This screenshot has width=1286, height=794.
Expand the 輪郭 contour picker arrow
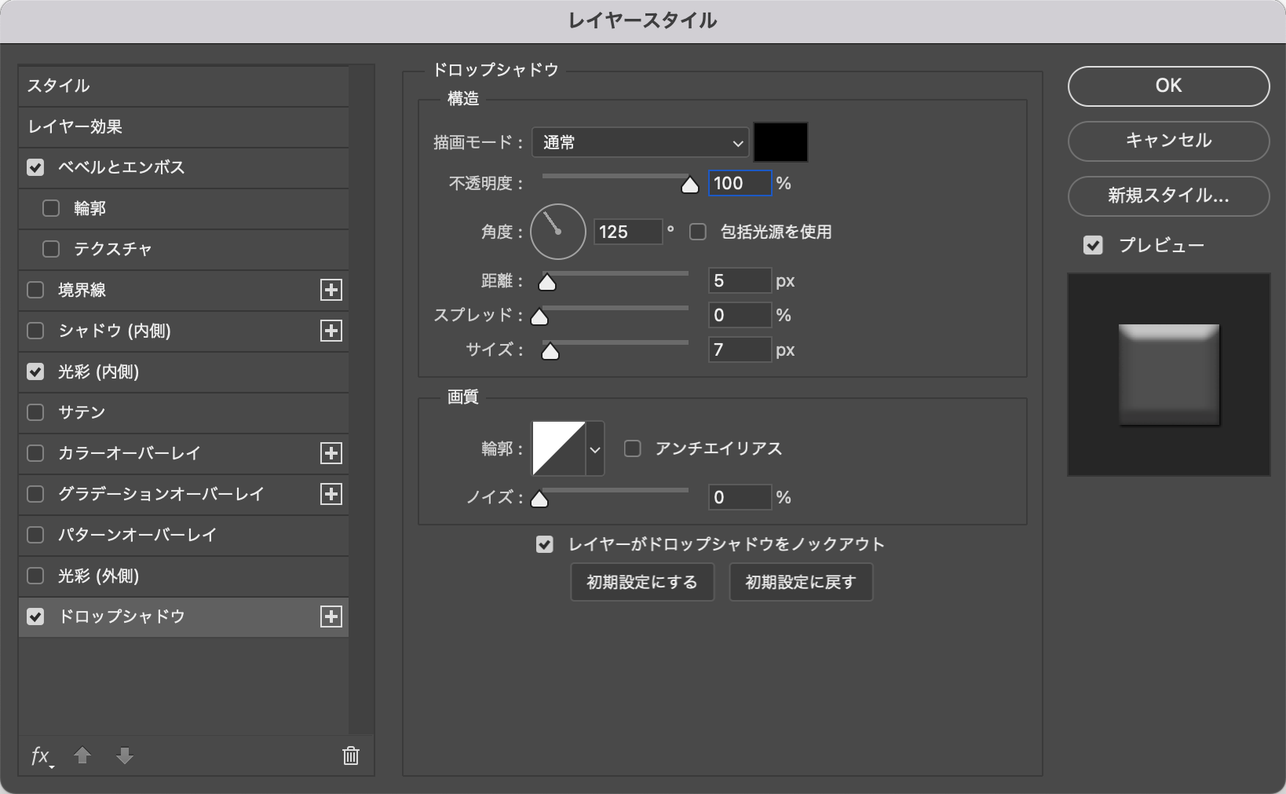[x=595, y=449]
